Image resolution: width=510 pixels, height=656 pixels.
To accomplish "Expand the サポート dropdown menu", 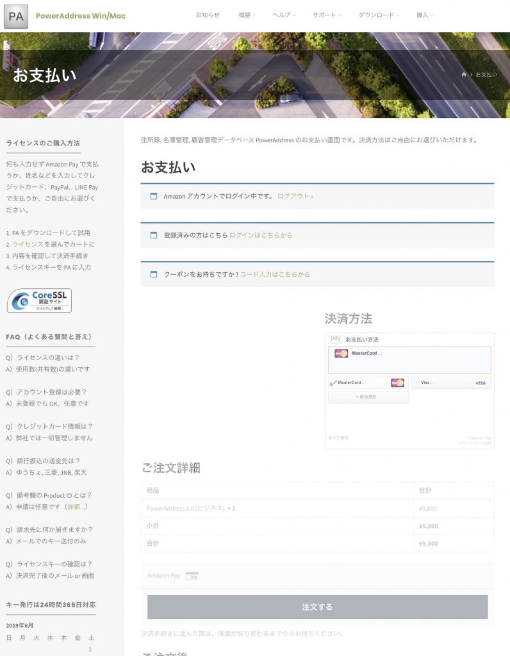I will tap(327, 15).
